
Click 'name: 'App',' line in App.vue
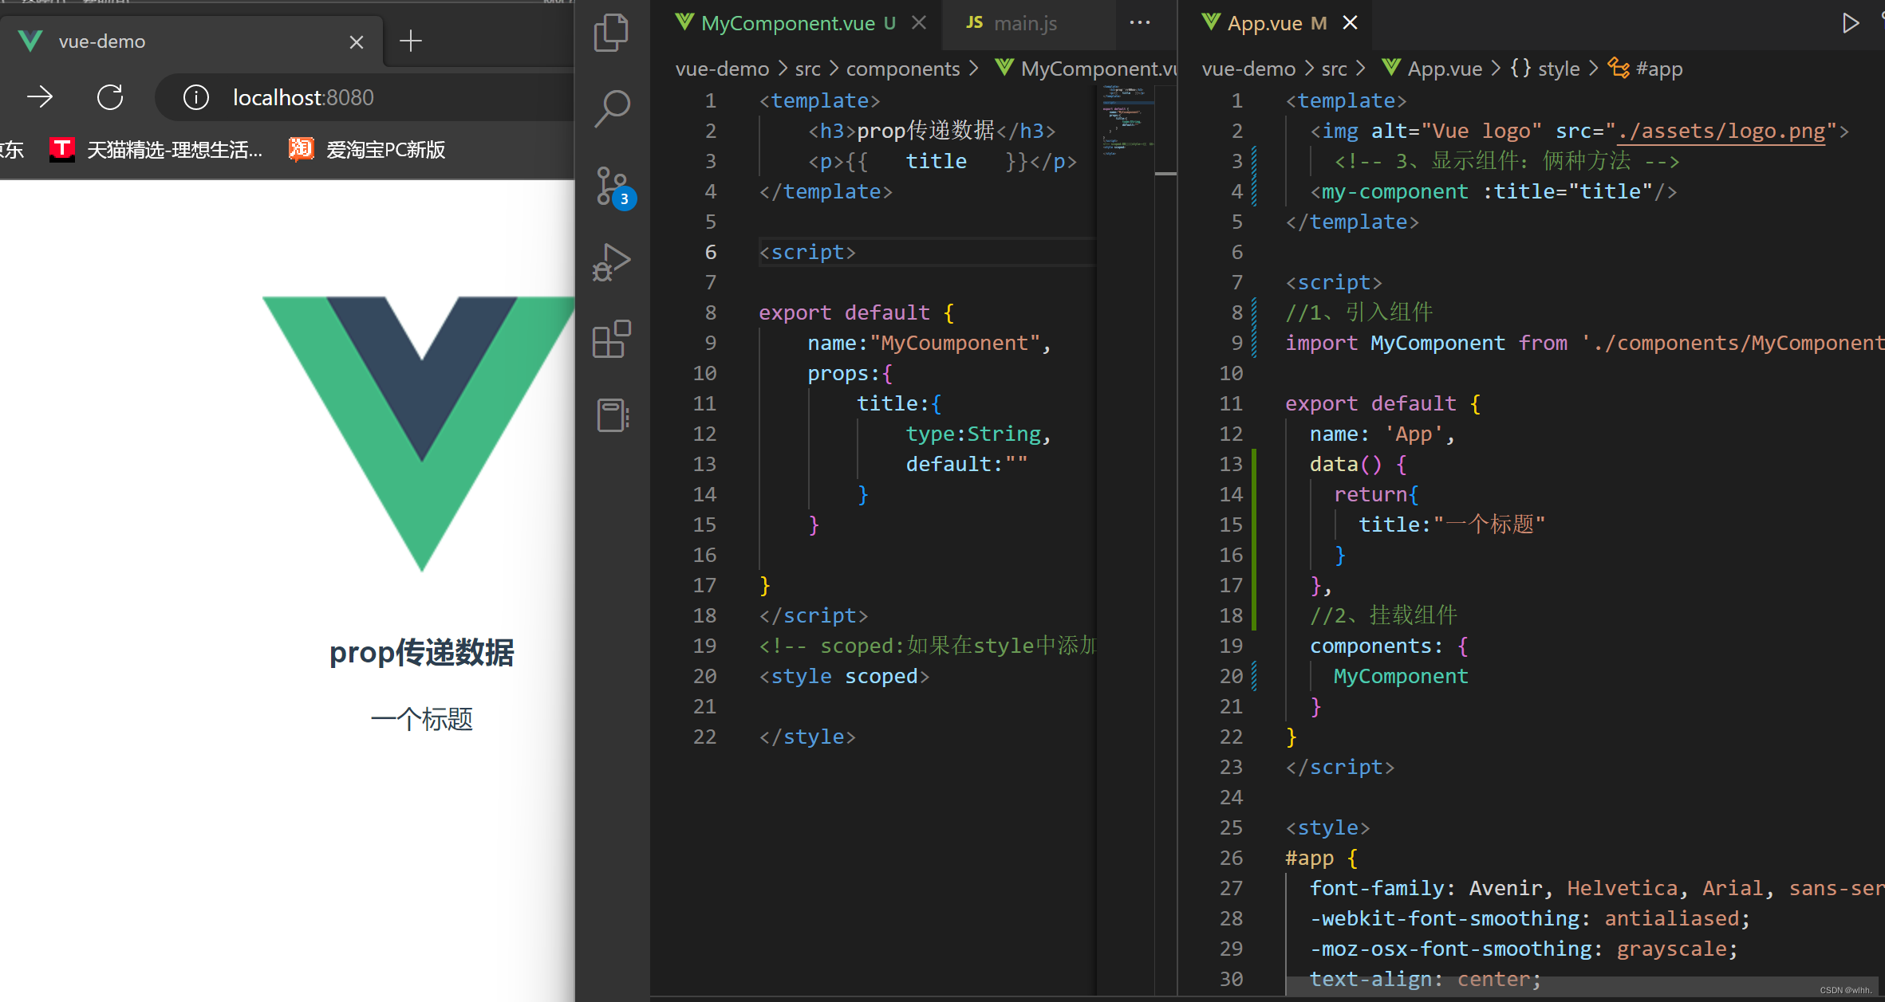point(1382,434)
